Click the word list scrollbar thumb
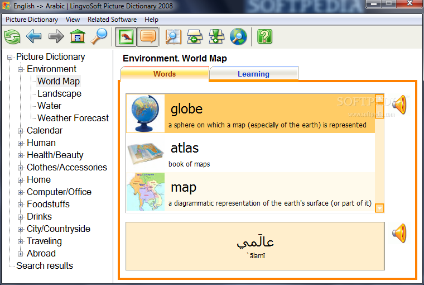The height and width of the screenshot is (285, 424). 380,111
